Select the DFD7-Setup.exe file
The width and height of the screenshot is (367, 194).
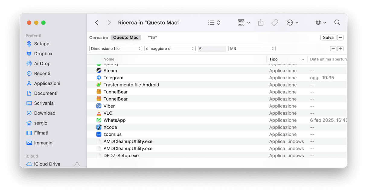[x=217, y=155]
